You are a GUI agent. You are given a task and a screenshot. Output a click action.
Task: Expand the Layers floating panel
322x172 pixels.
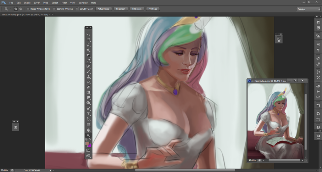14,122
